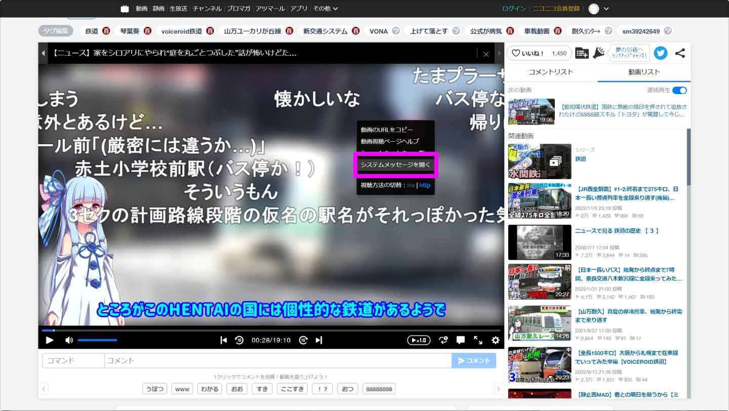Image resolution: width=729 pixels, height=411 pixels.
Task: Open dictionary icon beside 新交通システム tag
Action: pos(356,31)
